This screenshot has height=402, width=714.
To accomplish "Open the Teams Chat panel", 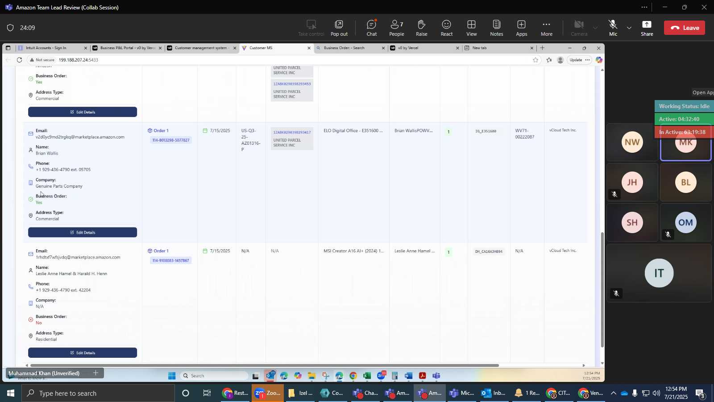I will [x=372, y=28].
